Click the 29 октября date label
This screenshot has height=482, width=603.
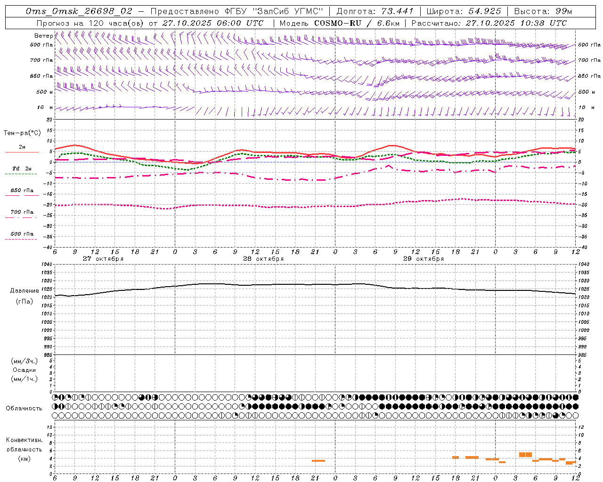(424, 259)
